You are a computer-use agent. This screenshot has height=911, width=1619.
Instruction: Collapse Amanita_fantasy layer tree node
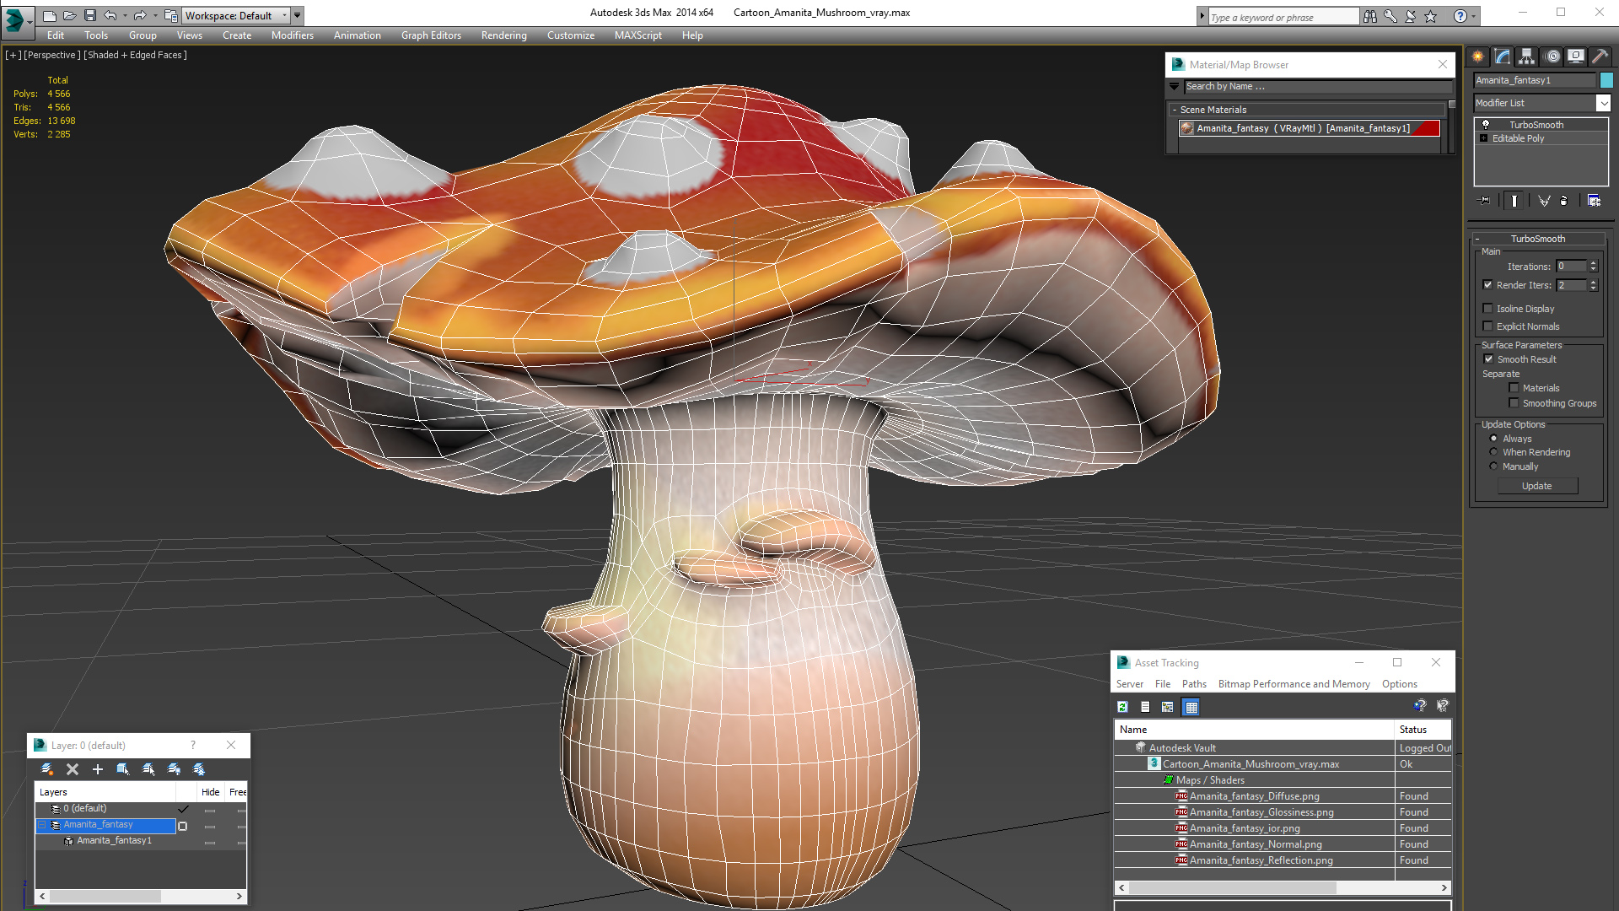41,825
